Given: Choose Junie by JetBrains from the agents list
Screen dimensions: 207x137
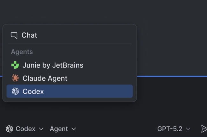Looking at the screenshot, I should 53,65.
